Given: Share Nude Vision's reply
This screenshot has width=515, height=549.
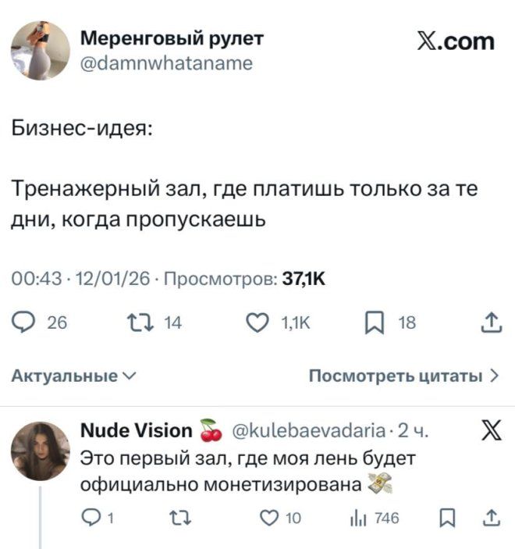Looking at the screenshot, I should click(x=491, y=516).
